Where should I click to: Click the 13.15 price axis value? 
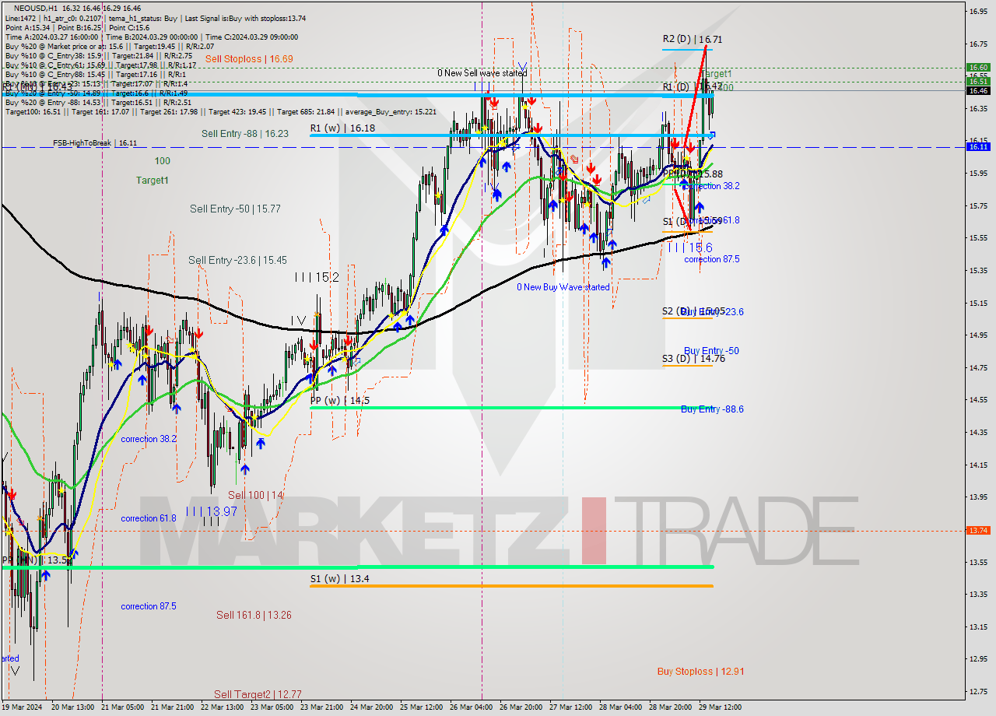977,626
